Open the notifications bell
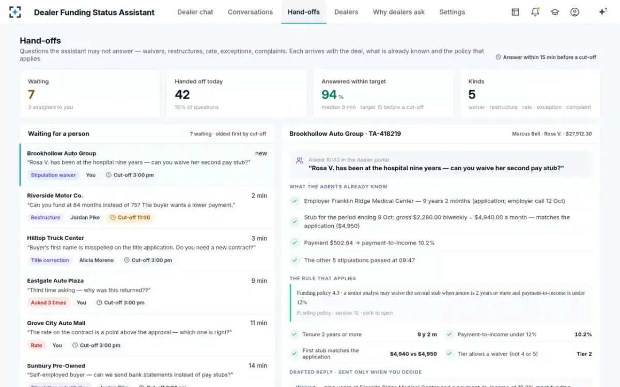The height and width of the screenshot is (387, 620). (x=535, y=12)
